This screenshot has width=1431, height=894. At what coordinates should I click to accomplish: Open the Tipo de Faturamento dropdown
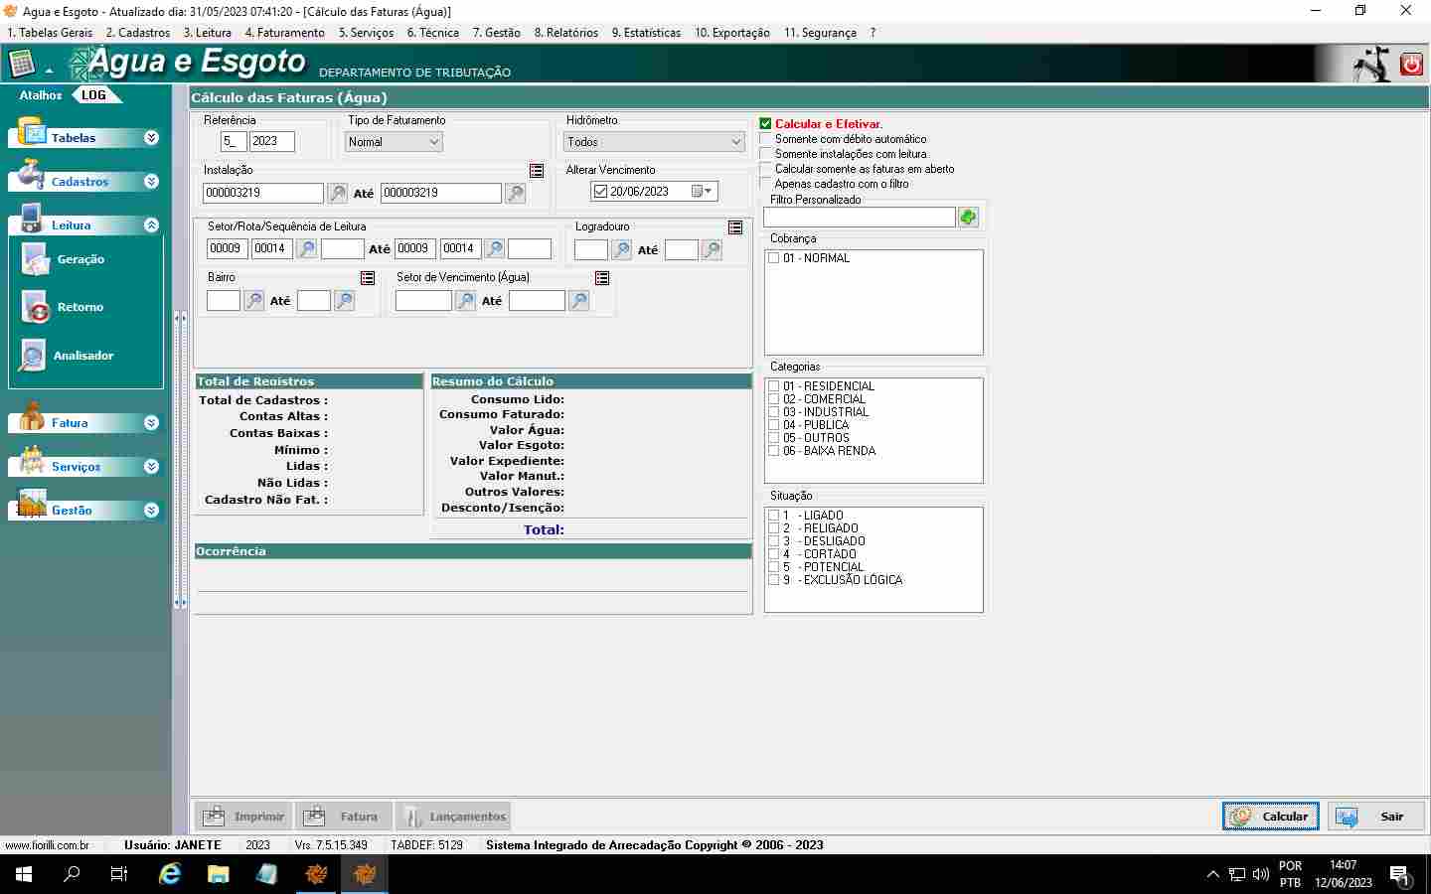tap(395, 142)
